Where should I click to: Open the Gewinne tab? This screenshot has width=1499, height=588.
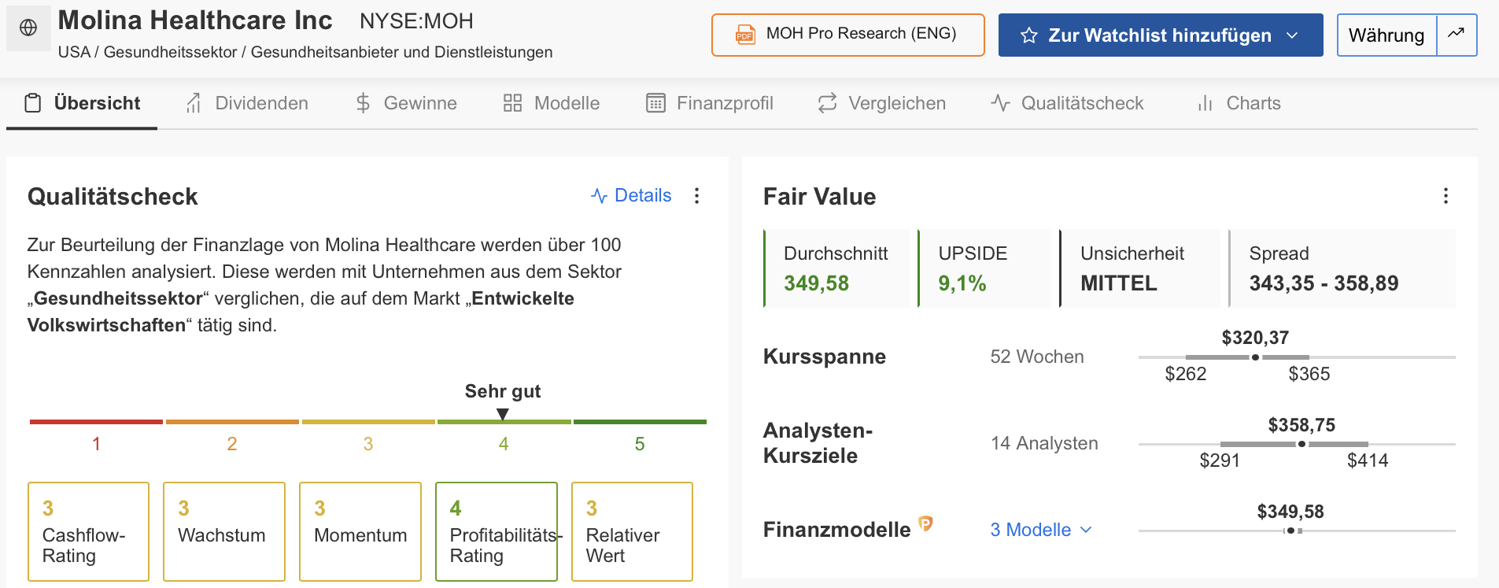pyautogui.click(x=406, y=103)
